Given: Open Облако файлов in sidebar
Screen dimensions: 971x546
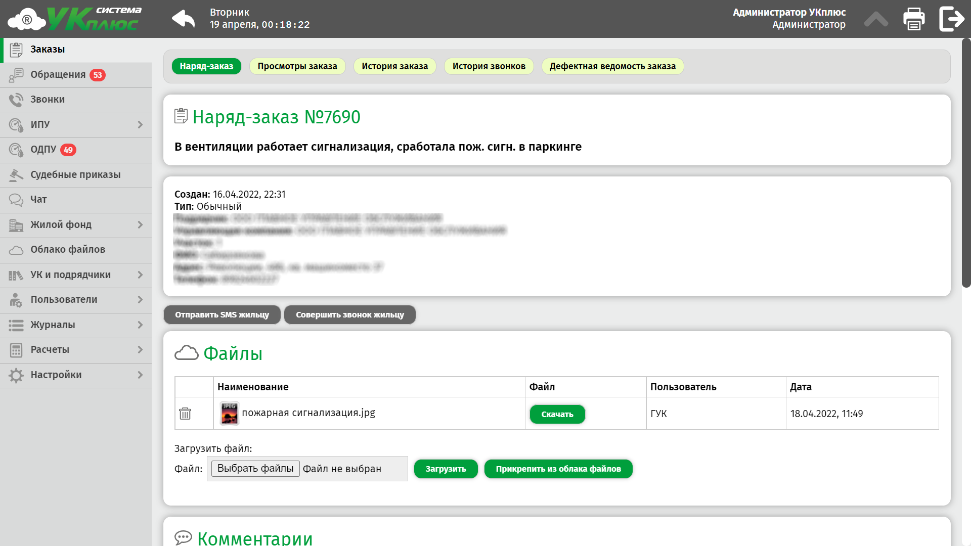Looking at the screenshot, I should tap(68, 249).
